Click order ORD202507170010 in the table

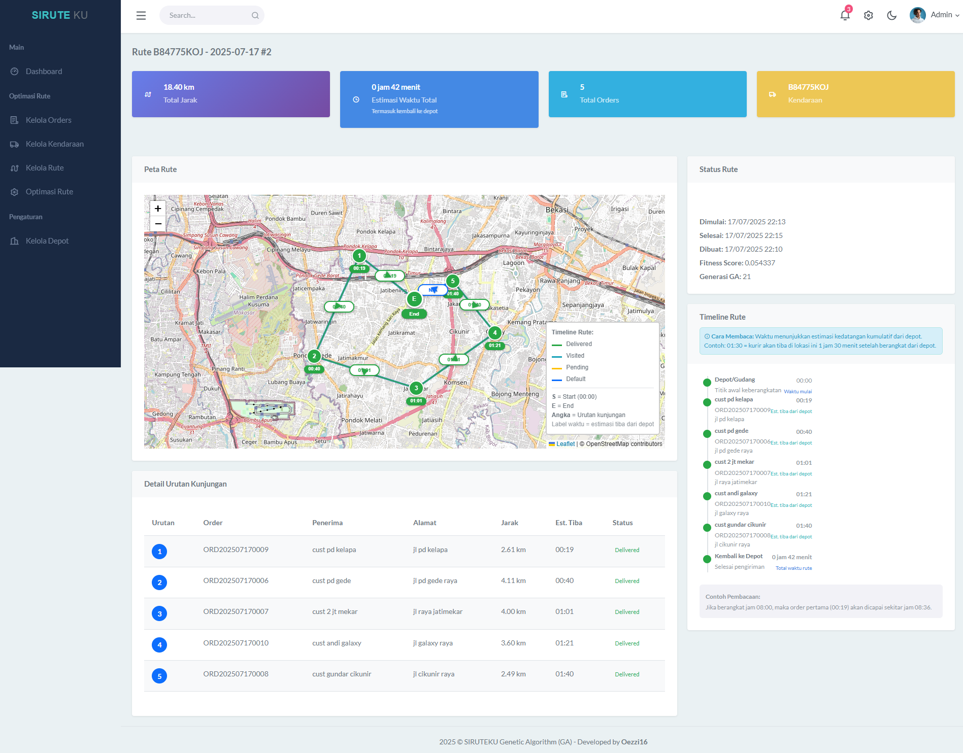coord(236,643)
